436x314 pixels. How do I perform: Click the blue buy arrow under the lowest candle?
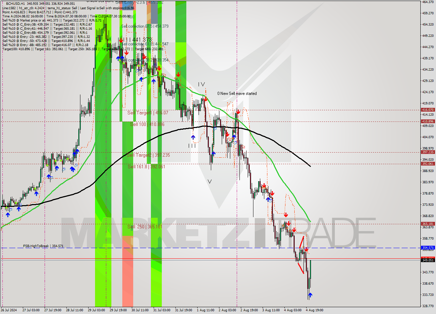coord(310,295)
